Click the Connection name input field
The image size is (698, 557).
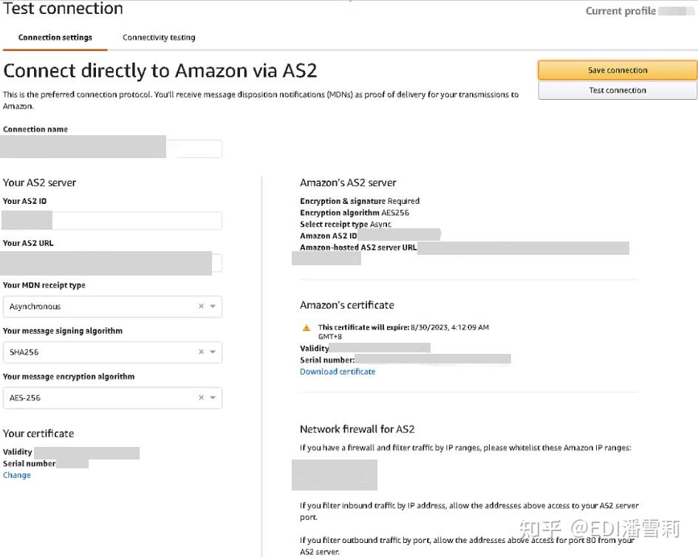111,147
